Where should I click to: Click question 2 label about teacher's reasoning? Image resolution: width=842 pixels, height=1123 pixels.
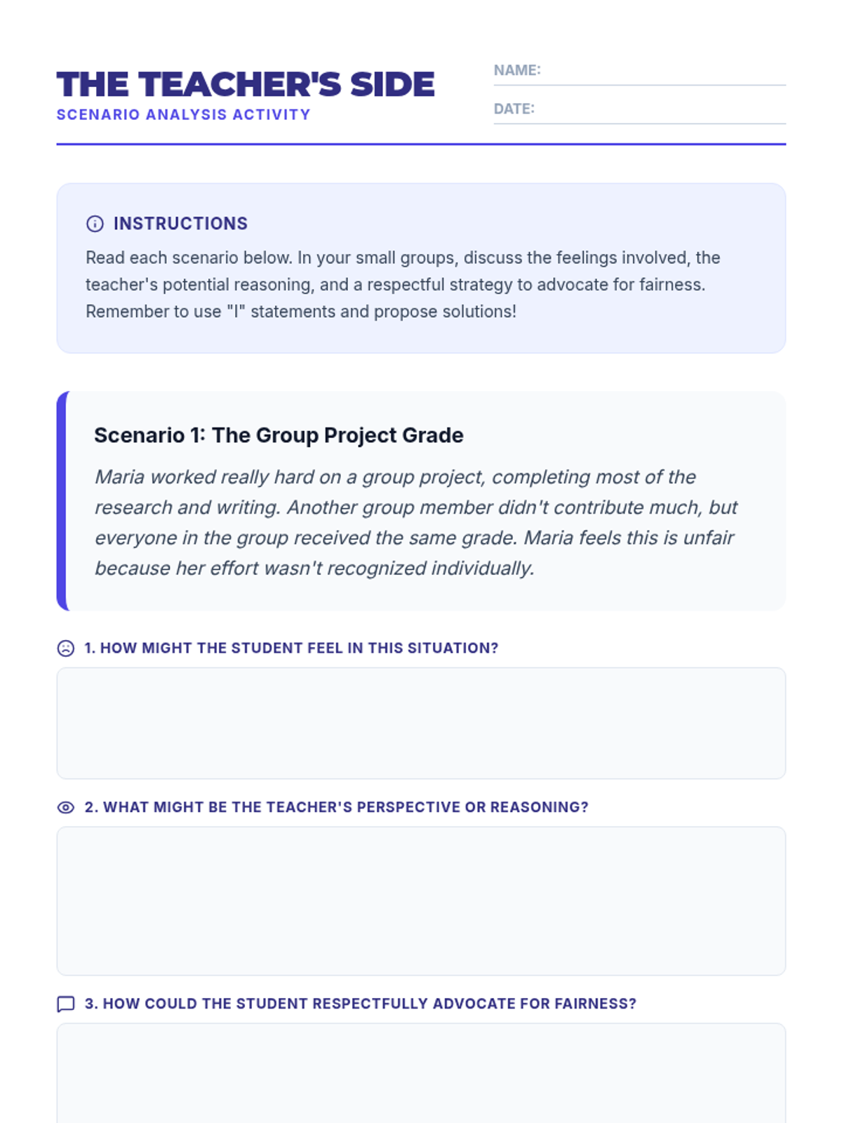[336, 808]
